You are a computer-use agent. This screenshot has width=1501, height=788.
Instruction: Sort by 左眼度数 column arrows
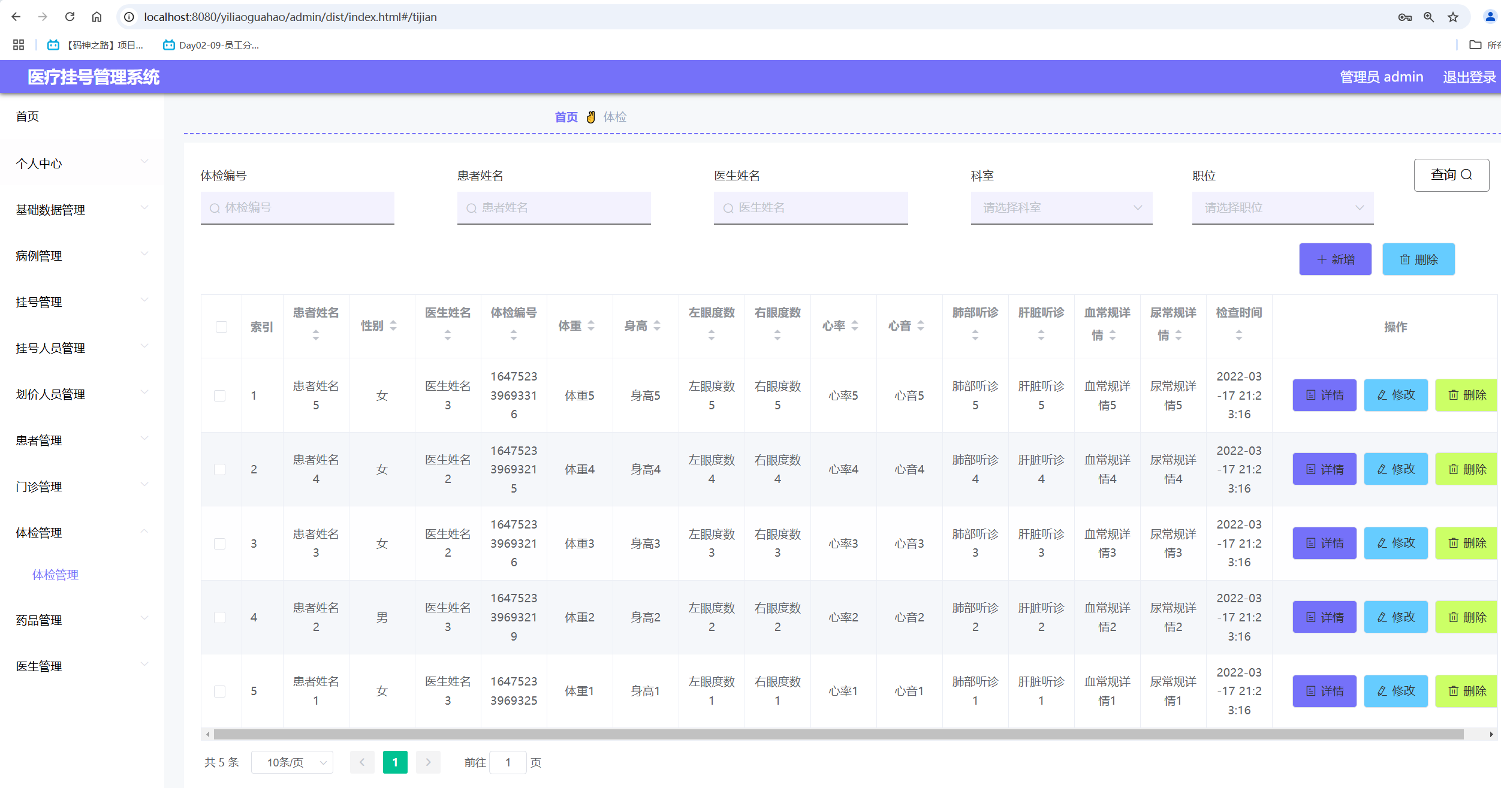tap(712, 335)
